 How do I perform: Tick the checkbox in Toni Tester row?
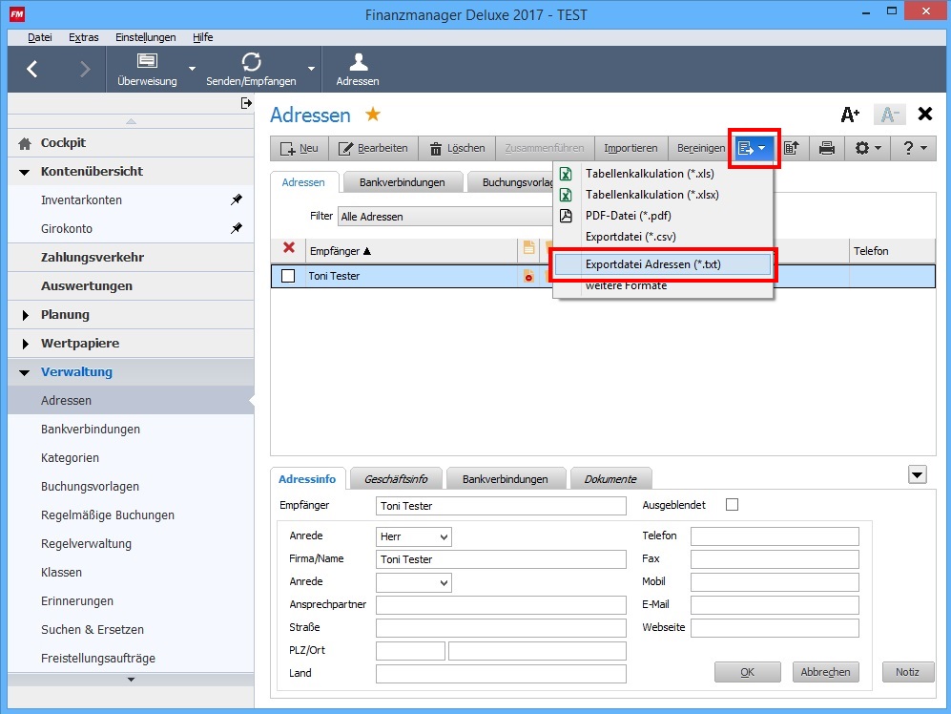point(288,276)
